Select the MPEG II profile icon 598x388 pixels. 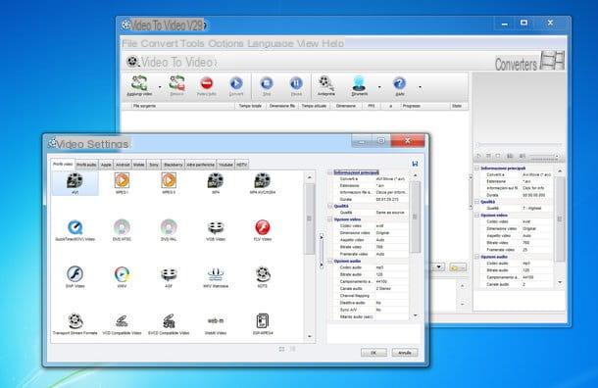[x=169, y=180]
